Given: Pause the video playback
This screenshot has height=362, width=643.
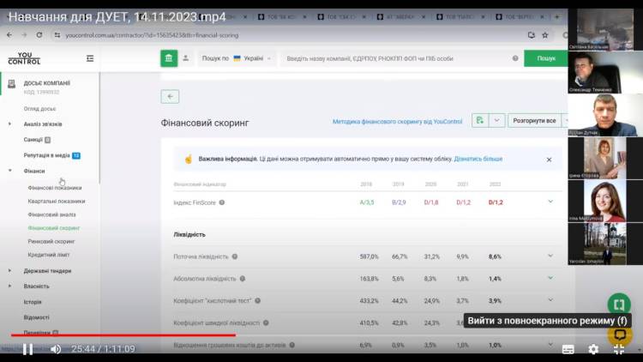Looking at the screenshot, I should pyautogui.click(x=27, y=349).
